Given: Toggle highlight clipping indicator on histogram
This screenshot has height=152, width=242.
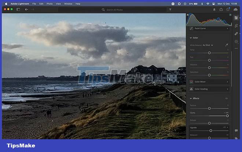Looking at the screenshot, I should (x=230, y=15).
